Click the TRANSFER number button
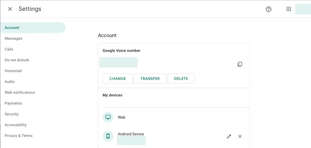Screen dimensions: 311x148 (x=150, y=79)
